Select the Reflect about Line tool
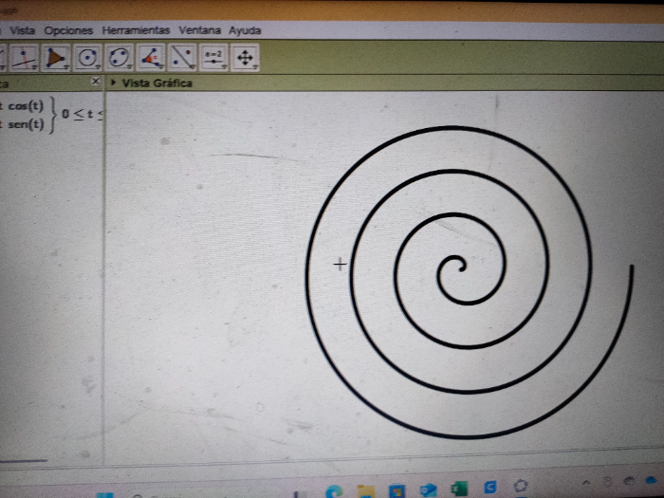The width and height of the screenshot is (664, 498). tap(182, 58)
